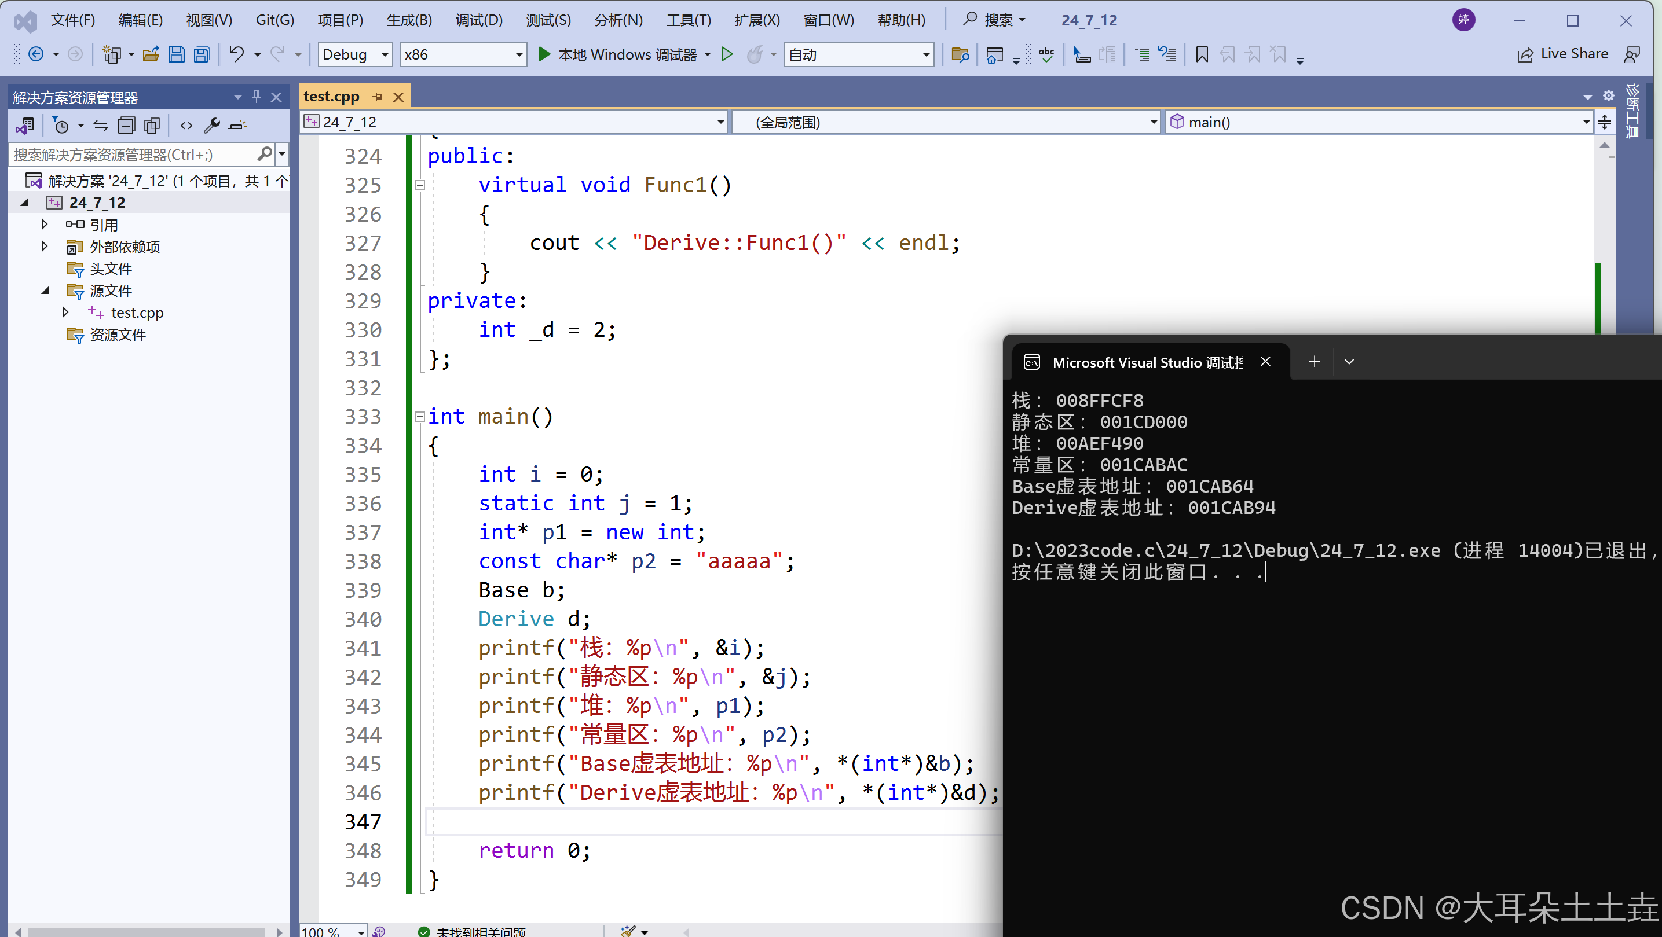
Task: Click the Save All toolbar icon
Action: tap(202, 55)
